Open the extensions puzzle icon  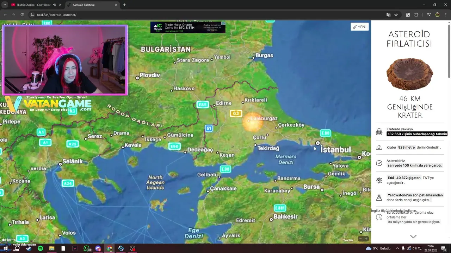(x=416, y=15)
